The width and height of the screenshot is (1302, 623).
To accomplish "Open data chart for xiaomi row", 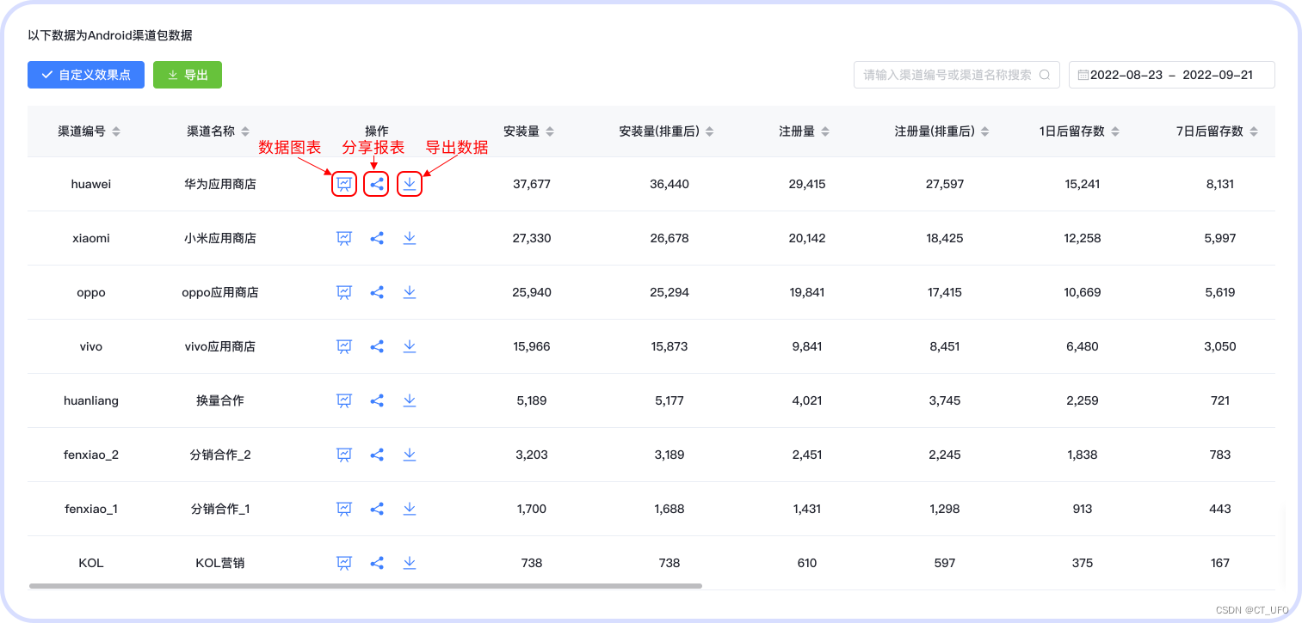I will coord(344,238).
